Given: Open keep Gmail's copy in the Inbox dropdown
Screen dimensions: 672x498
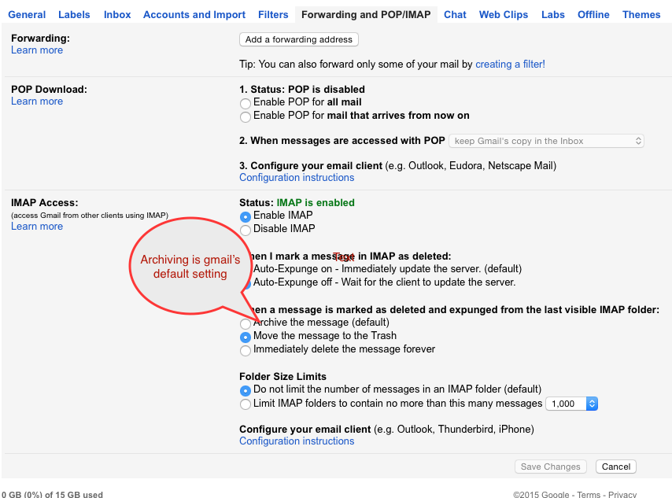Looking at the screenshot, I should point(546,141).
